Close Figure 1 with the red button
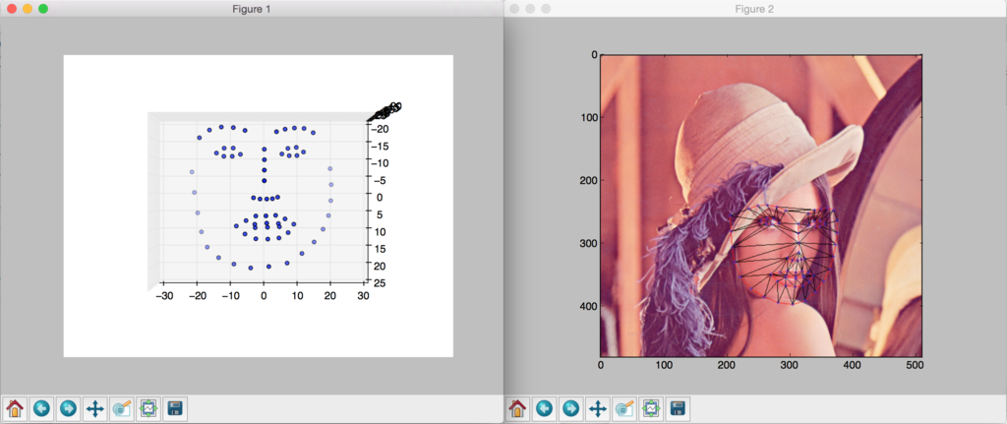 click(11, 9)
